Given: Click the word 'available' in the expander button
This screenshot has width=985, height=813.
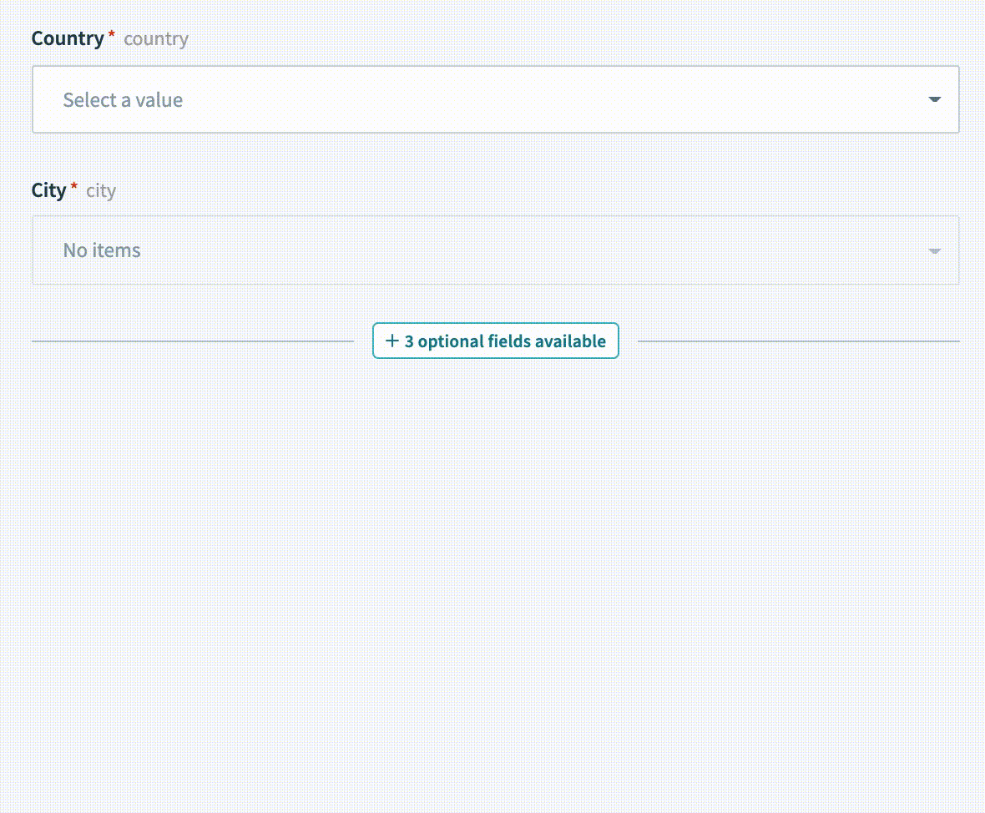Looking at the screenshot, I should [x=570, y=341].
